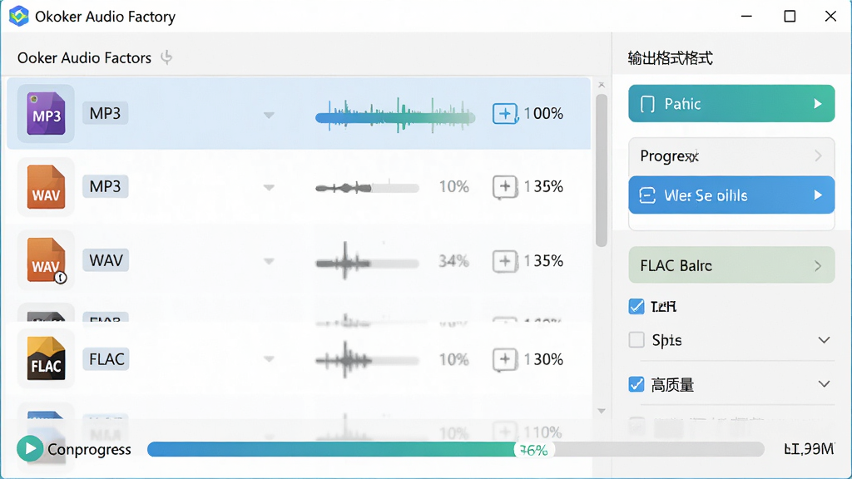Maximize the Okoker Audio Factory window

[x=790, y=17]
